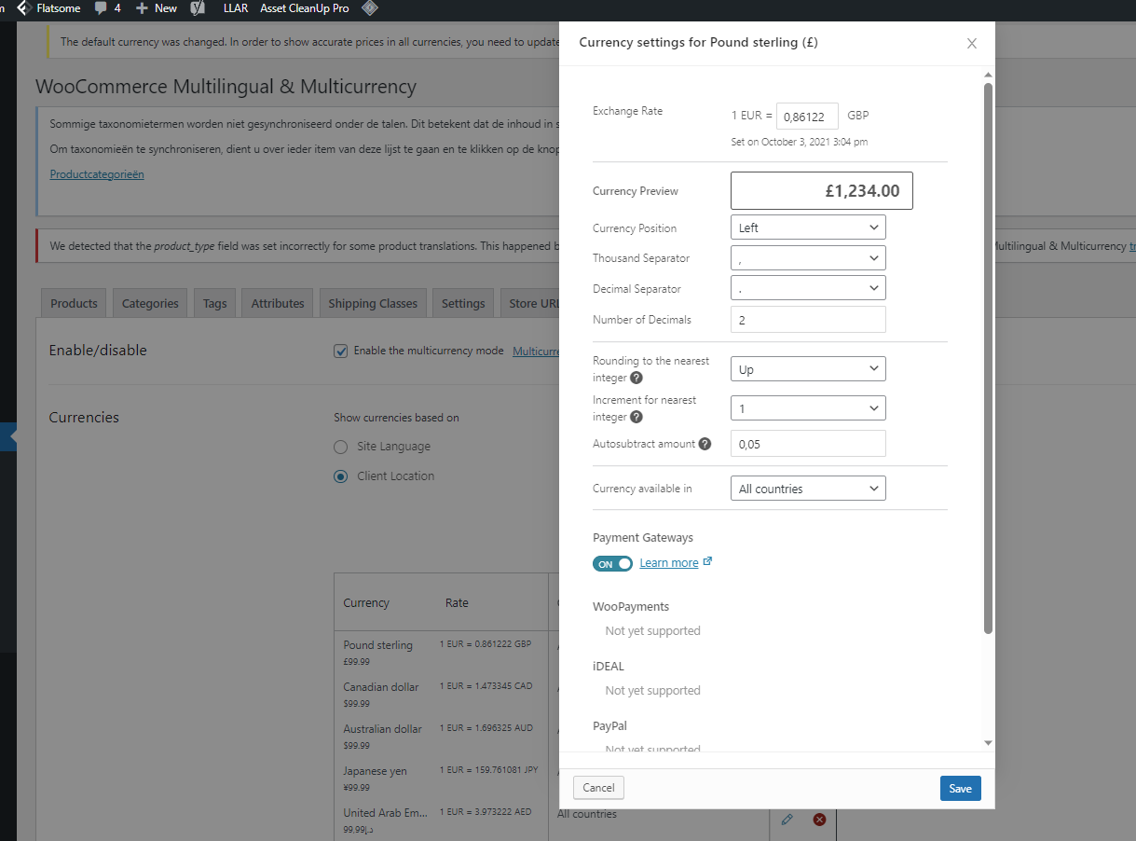Switch to the Tags tab

coord(215,303)
